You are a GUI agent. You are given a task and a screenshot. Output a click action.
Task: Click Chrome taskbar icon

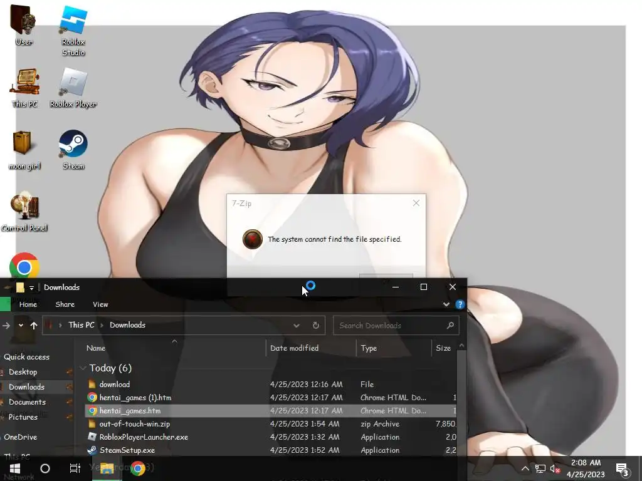click(138, 468)
